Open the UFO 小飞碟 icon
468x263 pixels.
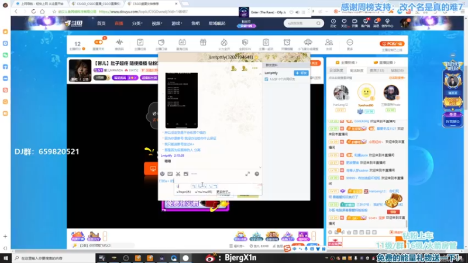pos(308,42)
